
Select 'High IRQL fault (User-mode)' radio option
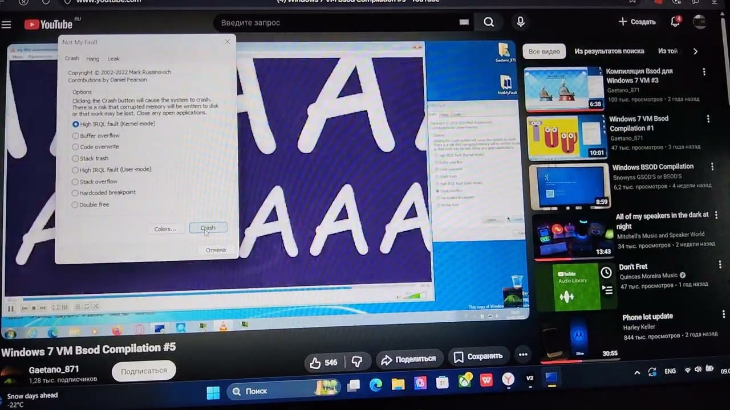pyautogui.click(x=112, y=170)
